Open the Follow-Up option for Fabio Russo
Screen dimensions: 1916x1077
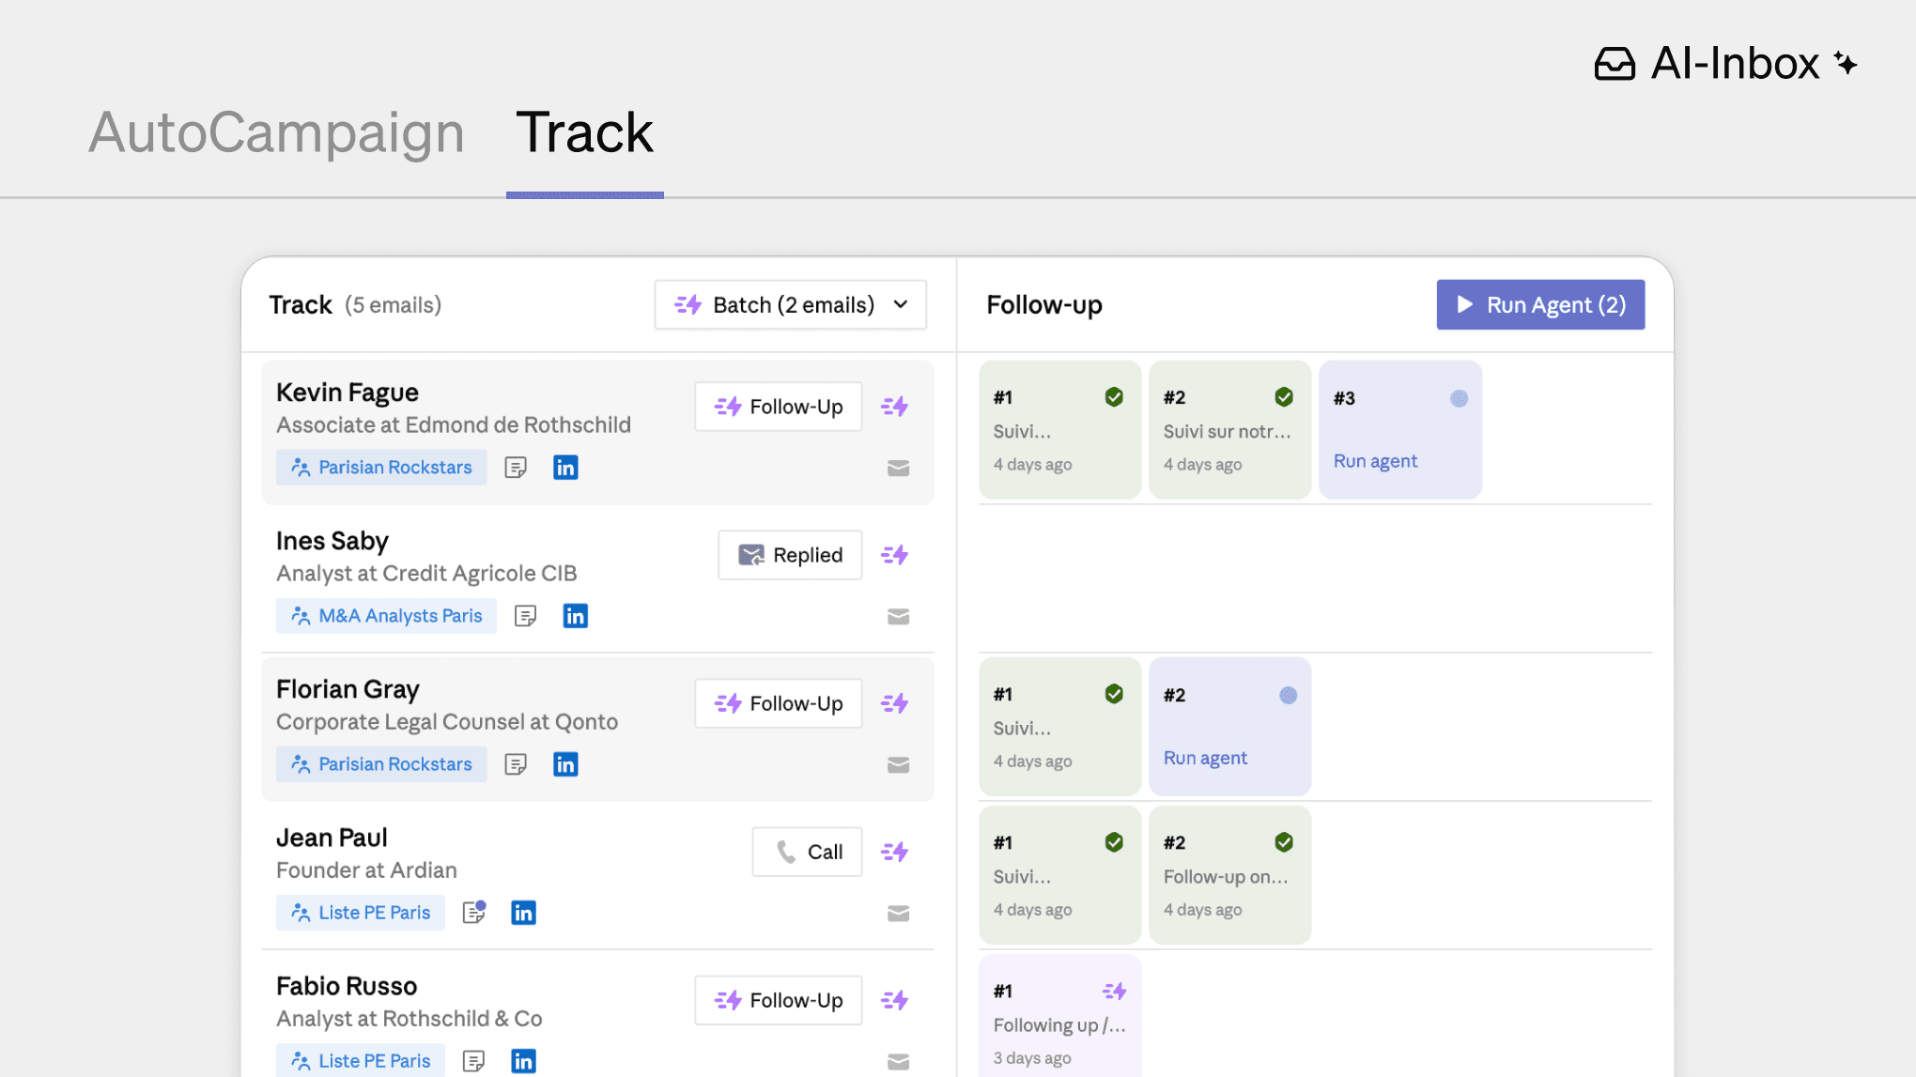tap(778, 999)
